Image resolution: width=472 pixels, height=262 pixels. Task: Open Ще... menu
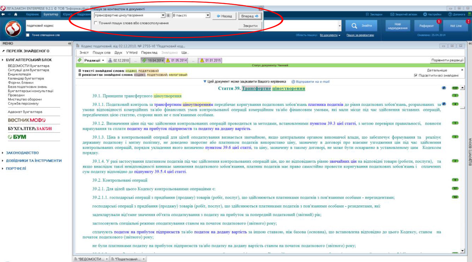185,52
